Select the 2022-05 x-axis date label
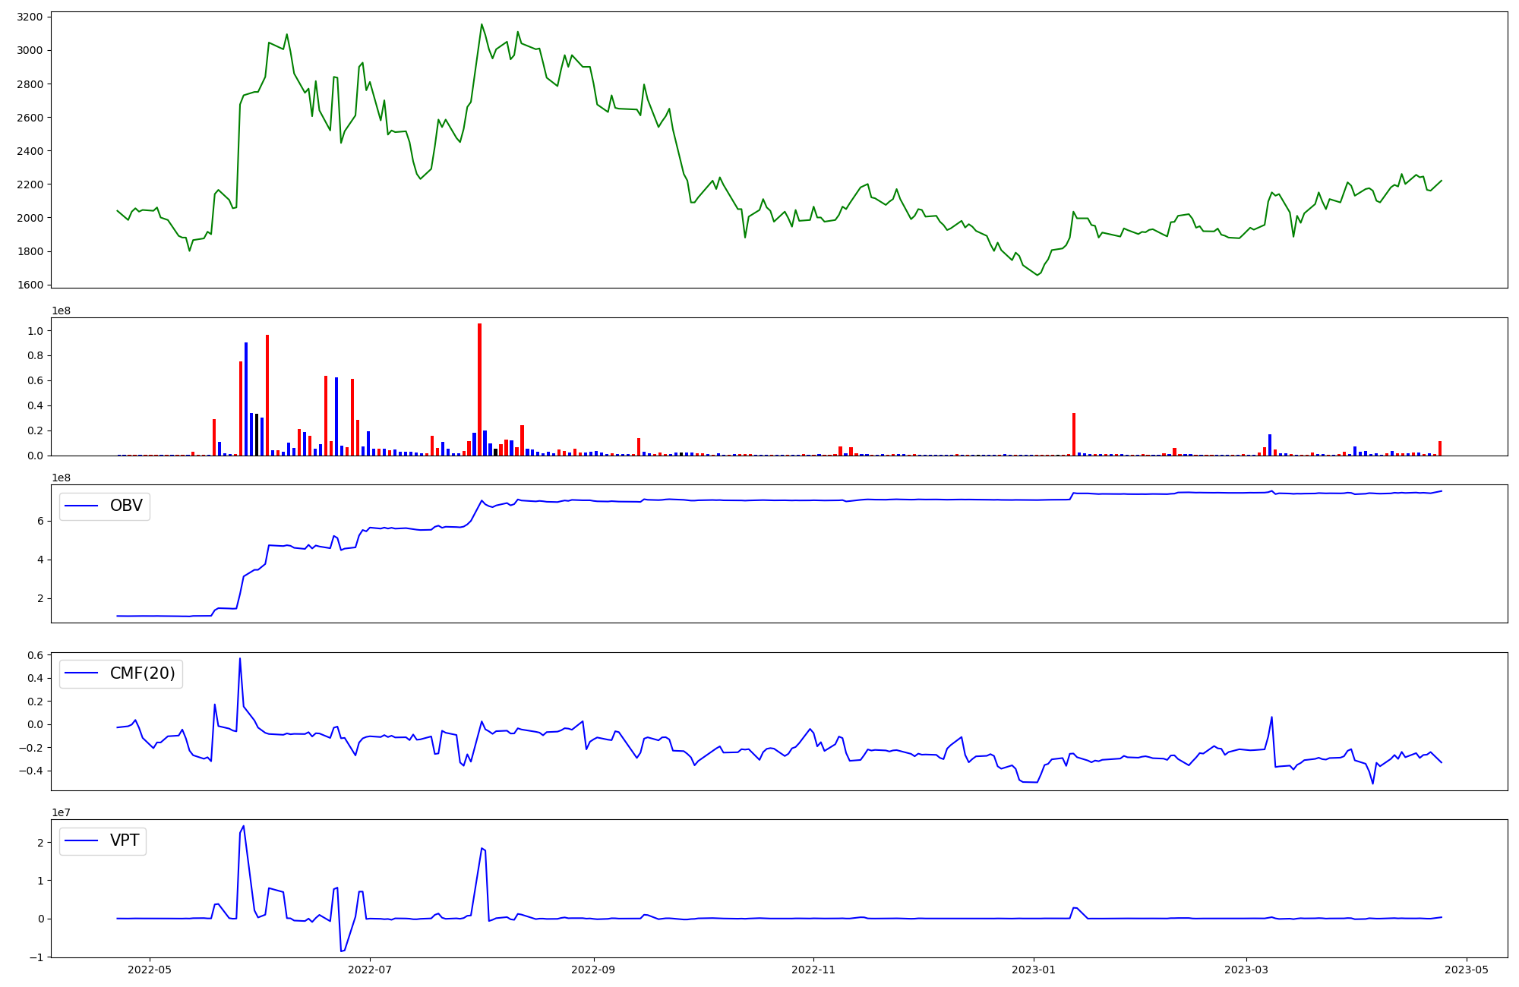Image resolution: width=1519 pixels, height=987 pixels. pos(149,970)
